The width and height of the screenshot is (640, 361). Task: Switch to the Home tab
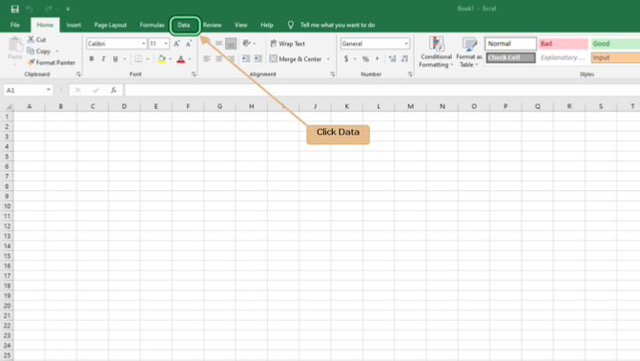[x=45, y=25]
